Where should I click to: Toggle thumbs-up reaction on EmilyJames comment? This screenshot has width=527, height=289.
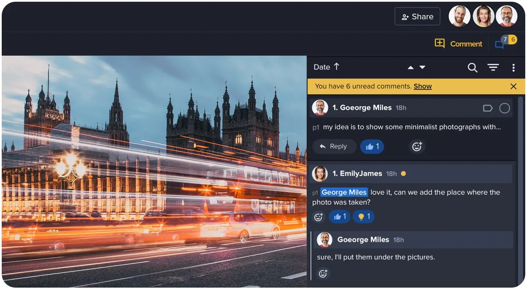coord(340,217)
